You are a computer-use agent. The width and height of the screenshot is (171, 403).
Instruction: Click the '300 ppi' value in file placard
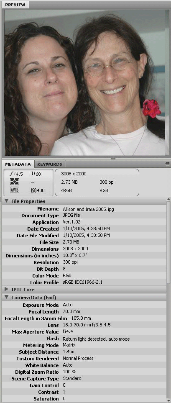(x=107, y=182)
